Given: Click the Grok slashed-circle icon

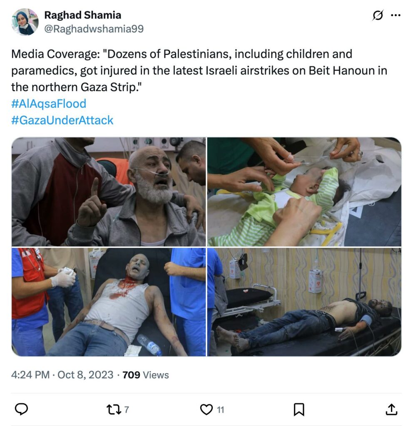Looking at the screenshot, I should [x=378, y=15].
